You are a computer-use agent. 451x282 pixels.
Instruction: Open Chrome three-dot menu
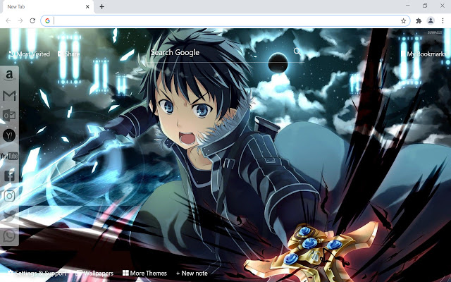coord(443,20)
